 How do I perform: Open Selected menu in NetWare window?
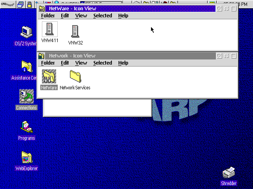click(x=103, y=16)
